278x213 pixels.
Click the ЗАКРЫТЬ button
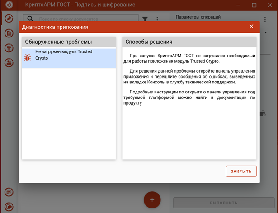pyautogui.click(x=241, y=171)
